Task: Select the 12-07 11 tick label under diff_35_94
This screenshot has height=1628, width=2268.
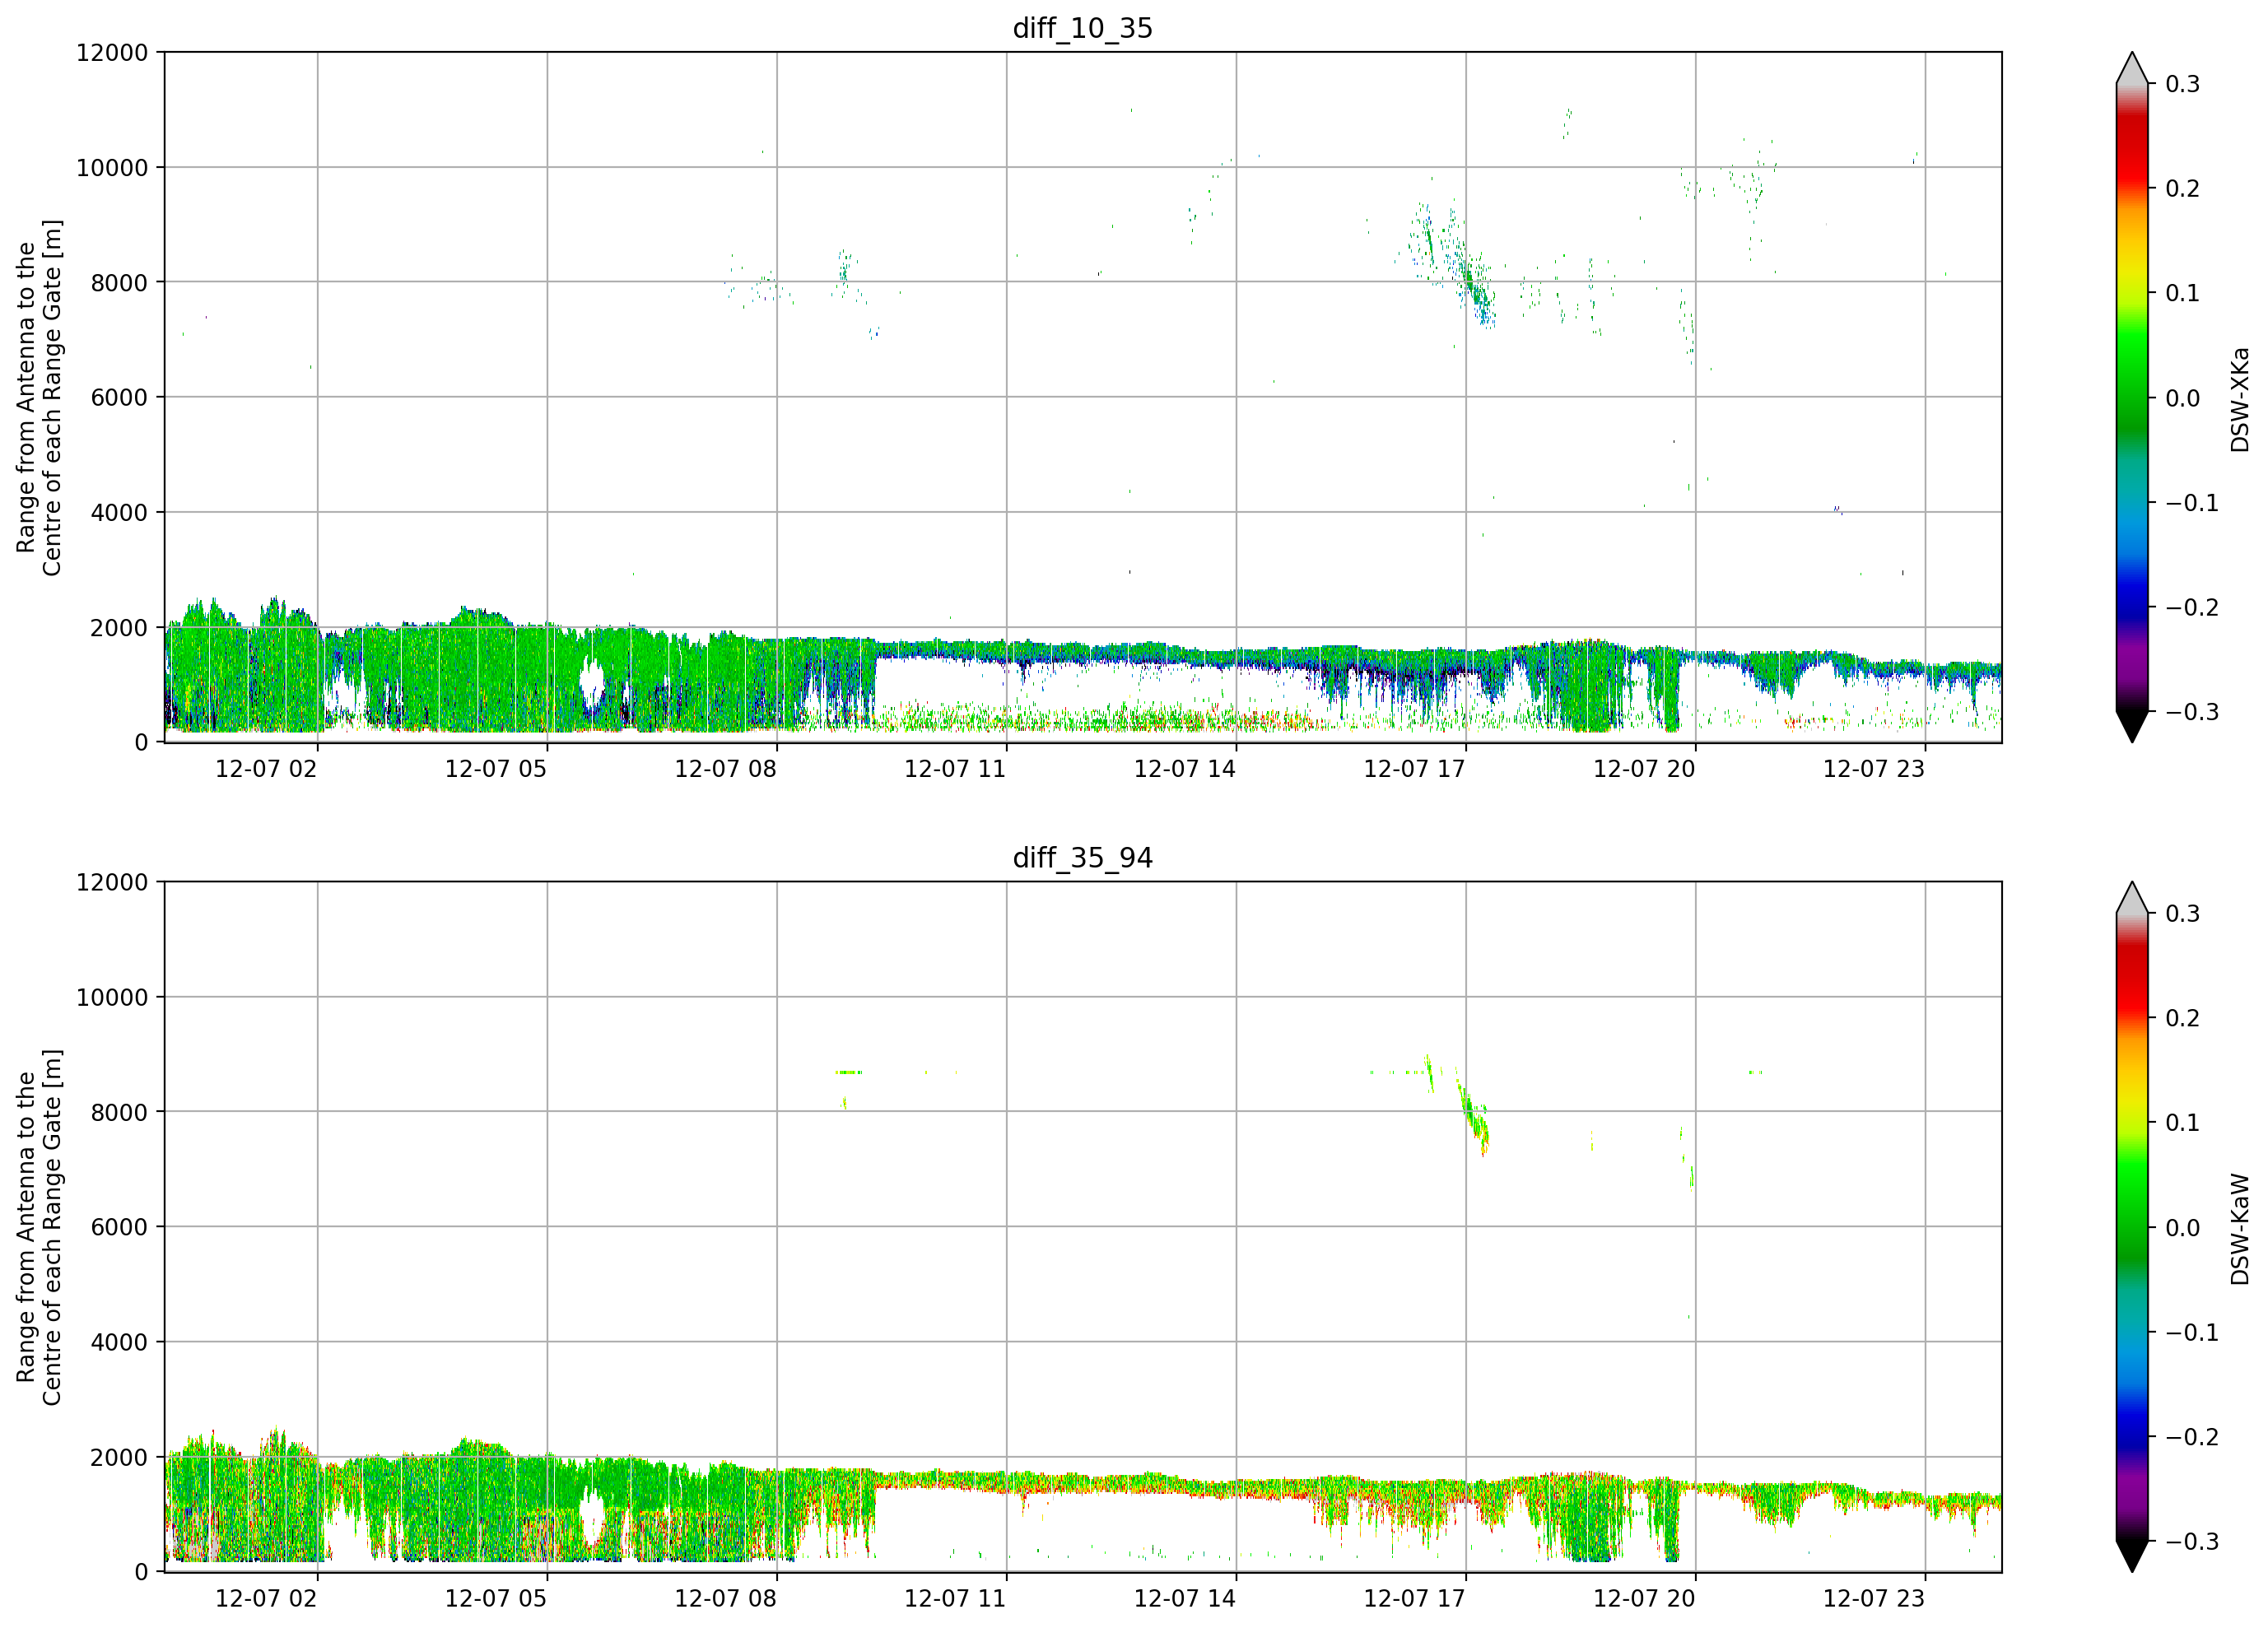Action: 955,1599
